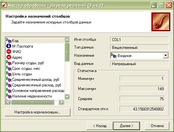Select the ФИО column row

pyautogui.click(x=35, y=51)
